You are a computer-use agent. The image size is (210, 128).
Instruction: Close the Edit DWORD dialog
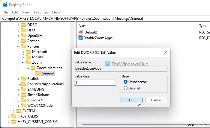pyautogui.click(x=166, y=52)
